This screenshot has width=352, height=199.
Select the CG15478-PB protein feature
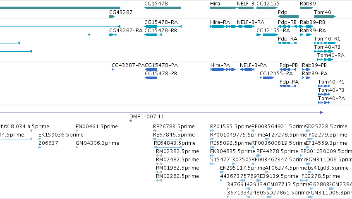(151, 78)
